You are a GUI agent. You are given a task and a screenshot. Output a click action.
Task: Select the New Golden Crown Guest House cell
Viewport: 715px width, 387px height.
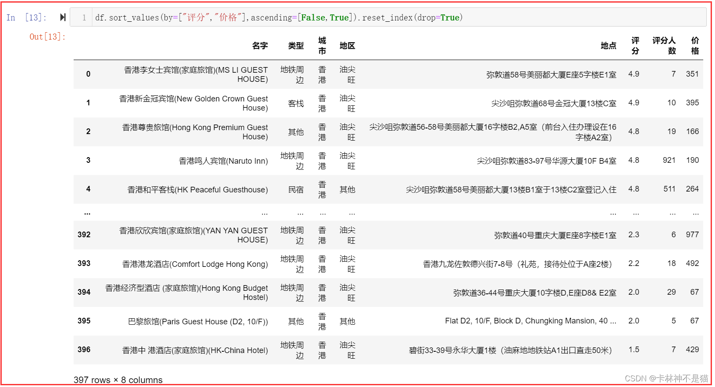click(193, 103)
